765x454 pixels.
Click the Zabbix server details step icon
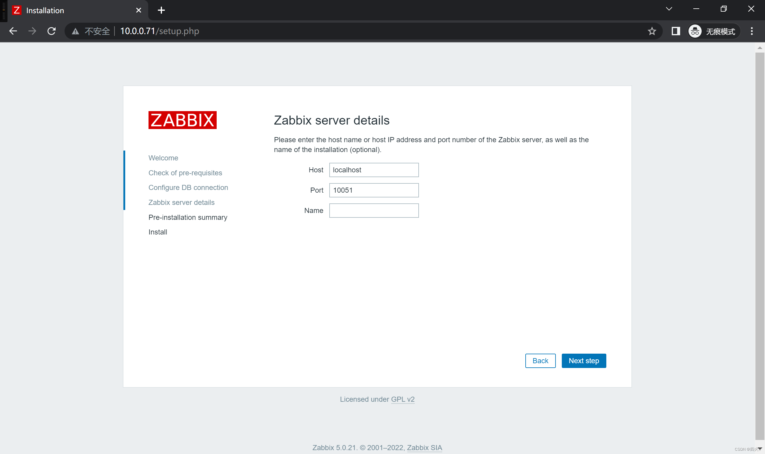click(x=182, y=202)
